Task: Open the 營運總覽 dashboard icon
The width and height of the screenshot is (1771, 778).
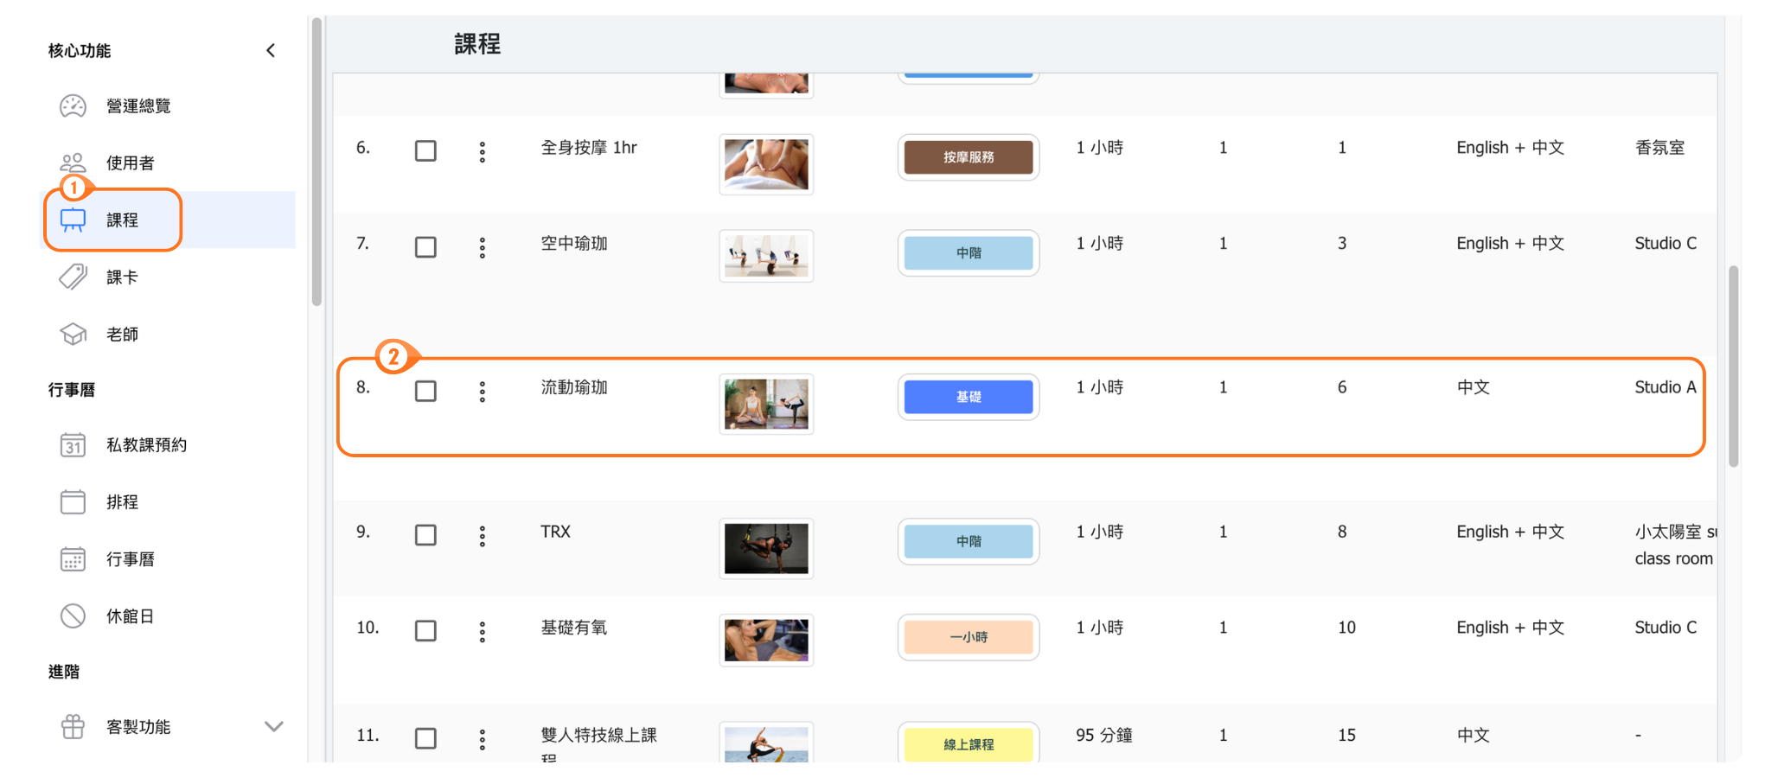Action: (x=73, y=106)
